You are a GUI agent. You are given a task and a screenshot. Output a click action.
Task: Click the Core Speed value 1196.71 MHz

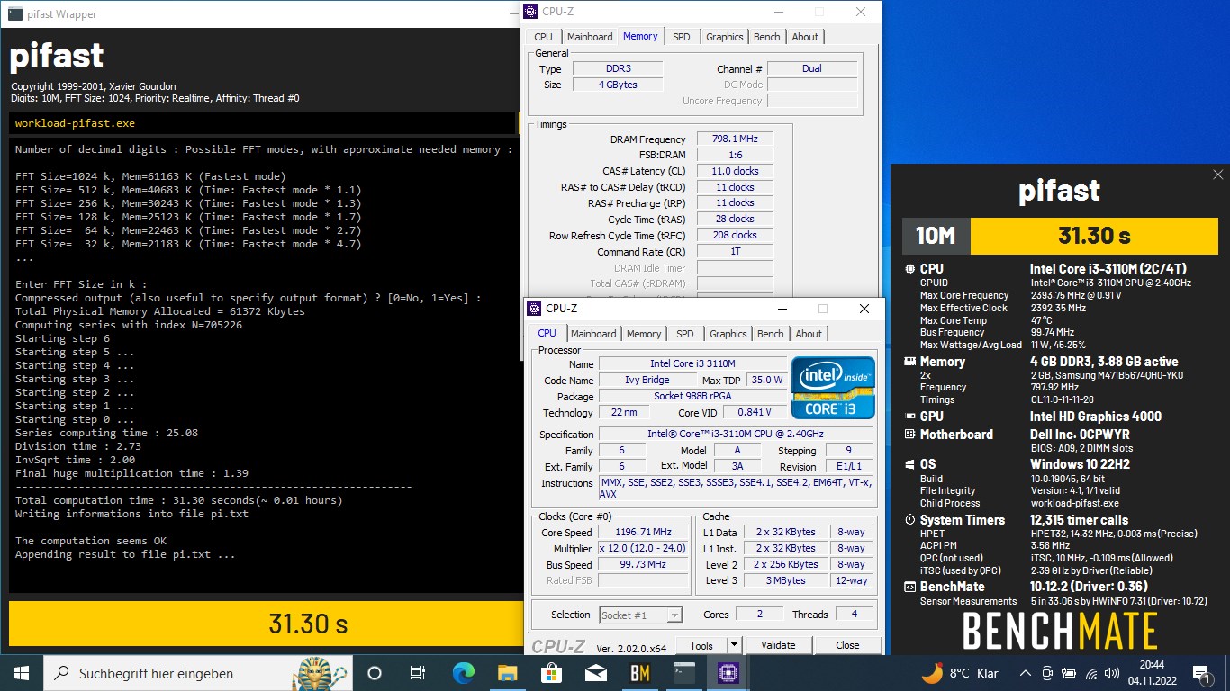(643, 532)
